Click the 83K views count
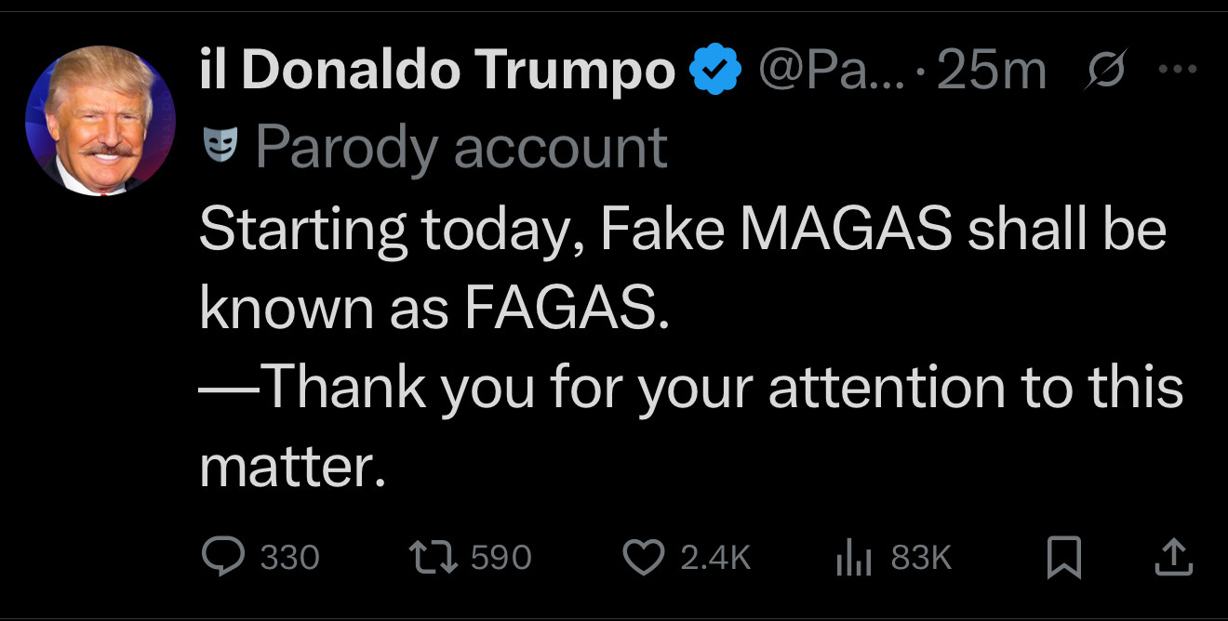The height and width of the screenshot is (621, 1228). pos(921,558)
